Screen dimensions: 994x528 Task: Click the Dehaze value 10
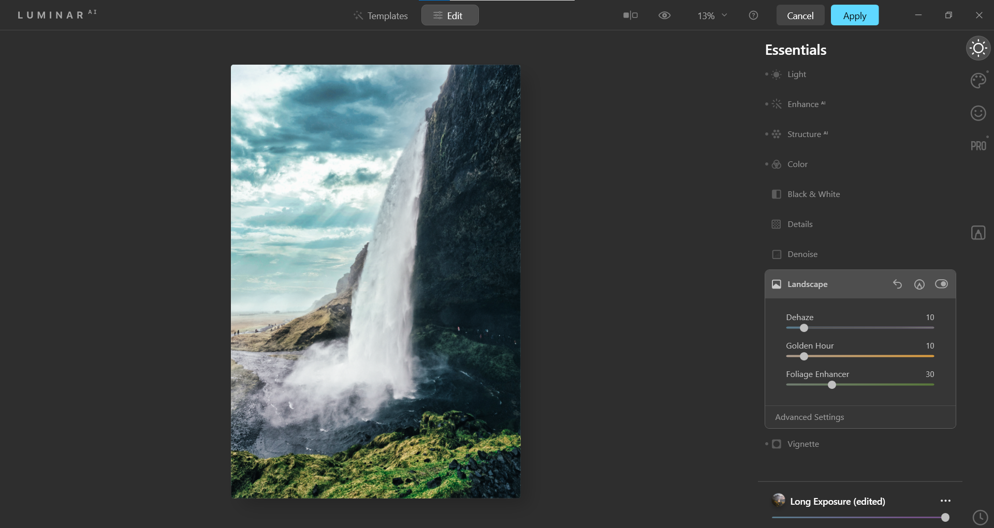point(930,317)
